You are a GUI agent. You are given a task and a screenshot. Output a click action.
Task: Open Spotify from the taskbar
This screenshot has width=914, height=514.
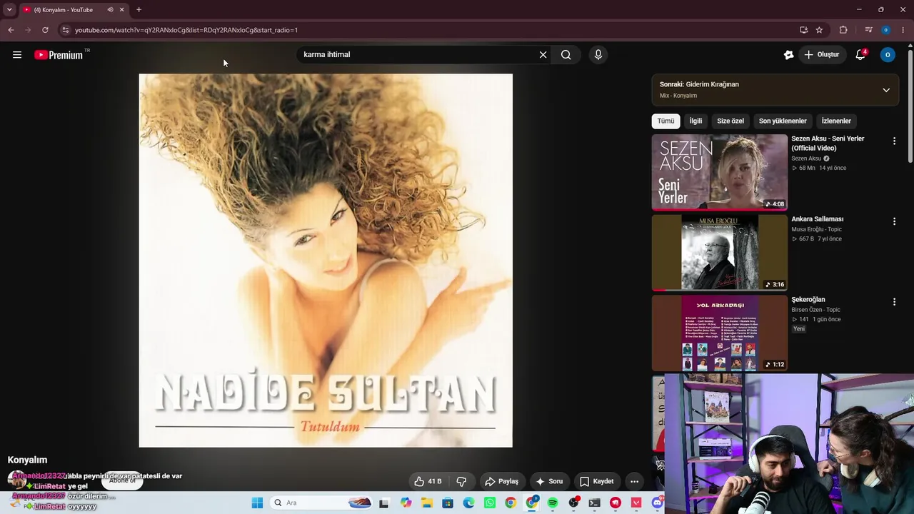pos(553,503)
